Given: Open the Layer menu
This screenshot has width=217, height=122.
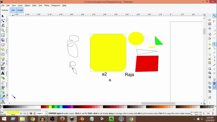Looking at the screenshot, I should point(20,5).
